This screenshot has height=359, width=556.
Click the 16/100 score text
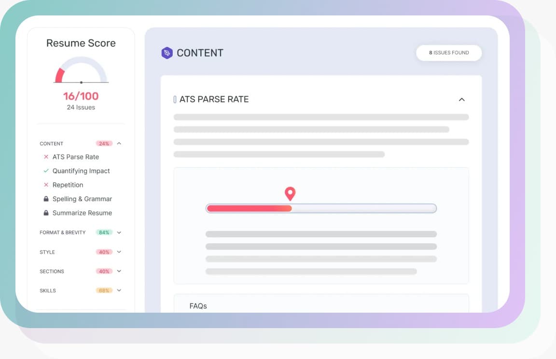coord(81,96)
